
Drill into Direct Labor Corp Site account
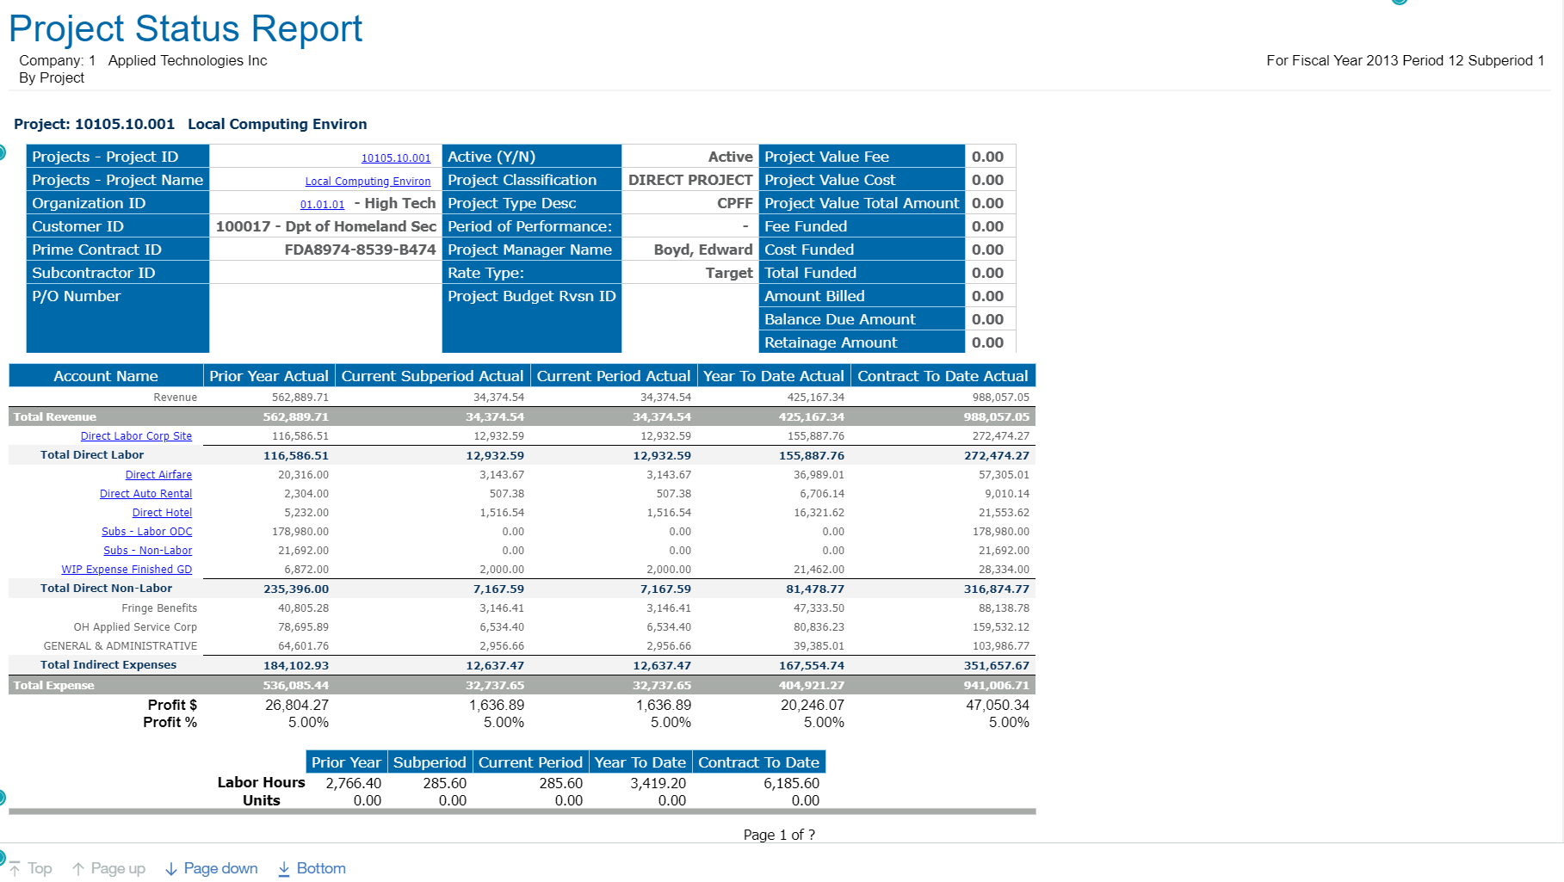pyautogui.click(x=136, y=436)
